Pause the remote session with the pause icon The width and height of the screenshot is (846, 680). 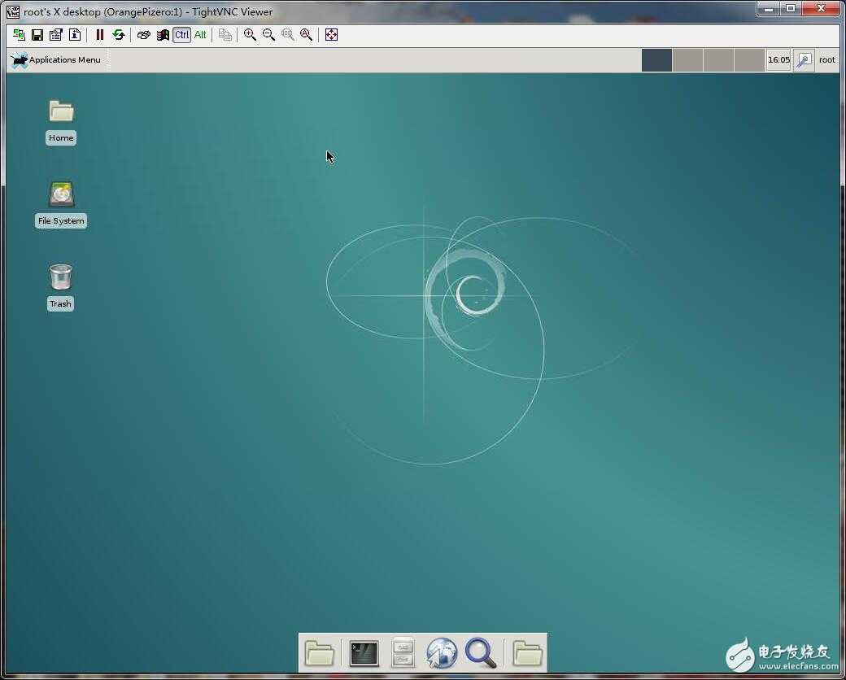100,35
